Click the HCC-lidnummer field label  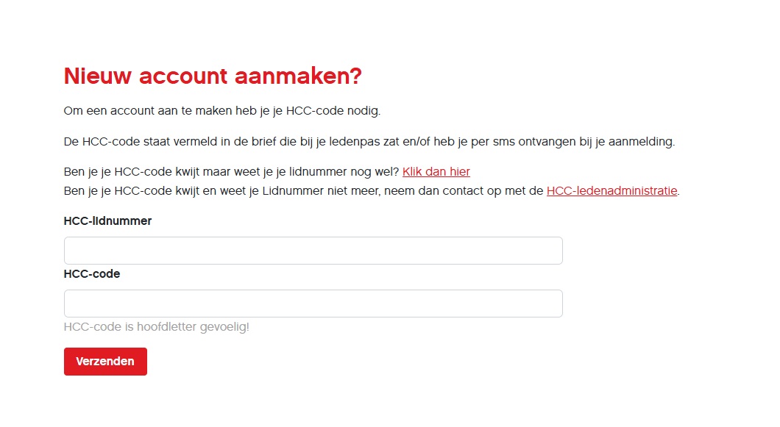[x=107, y=220]
